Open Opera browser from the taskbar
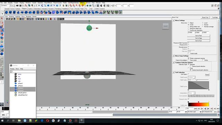This screenshot has width=222, height=125. [x=48, y=120]
